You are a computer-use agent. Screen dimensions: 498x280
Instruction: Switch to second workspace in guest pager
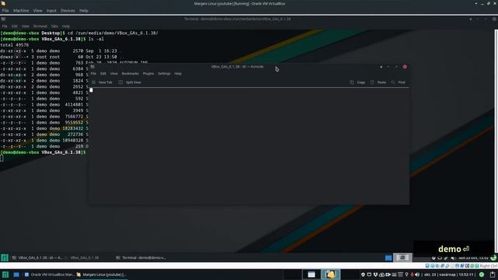pos(402,257)
